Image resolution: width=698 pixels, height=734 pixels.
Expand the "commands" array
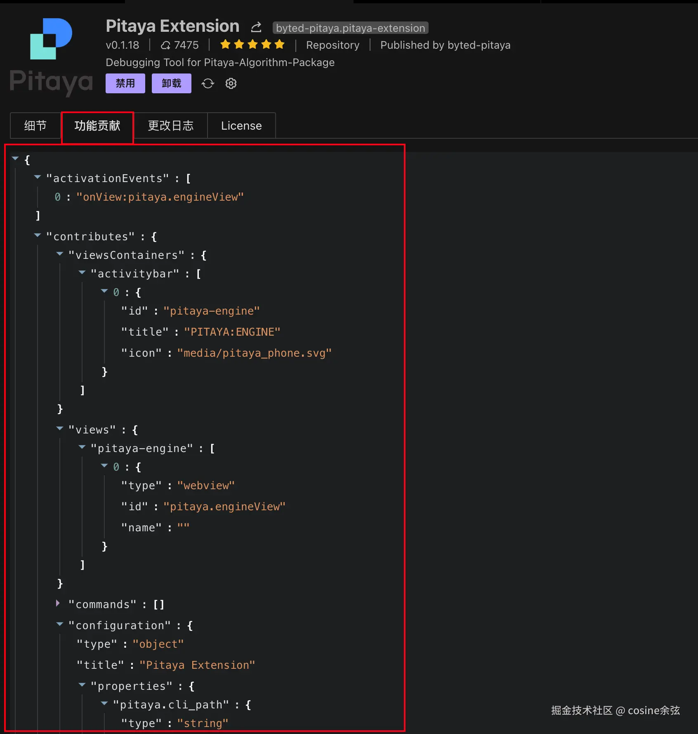click(x=58, y=604)
